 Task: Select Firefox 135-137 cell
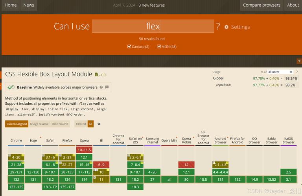(67, 187)
